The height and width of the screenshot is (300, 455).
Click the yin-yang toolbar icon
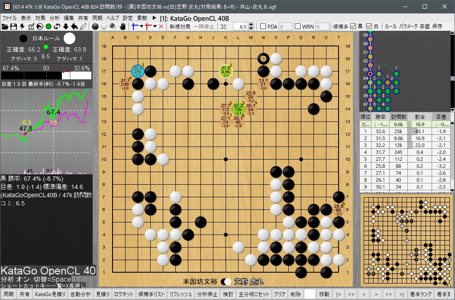point(40,26)
